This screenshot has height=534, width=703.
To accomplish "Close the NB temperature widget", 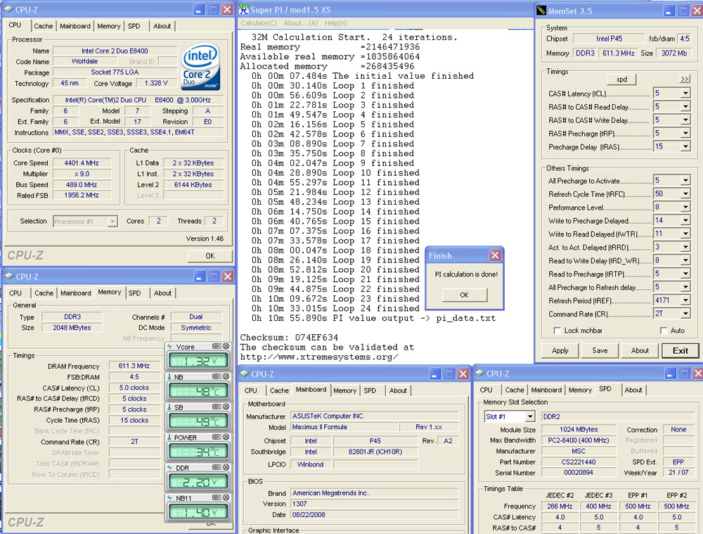I will click(226, 376).
